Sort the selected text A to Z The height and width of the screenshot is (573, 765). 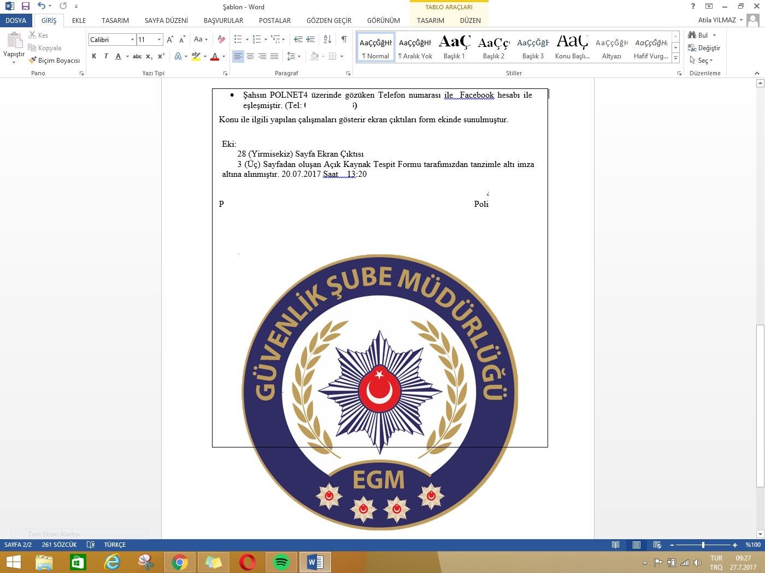[x=327, y=39]
